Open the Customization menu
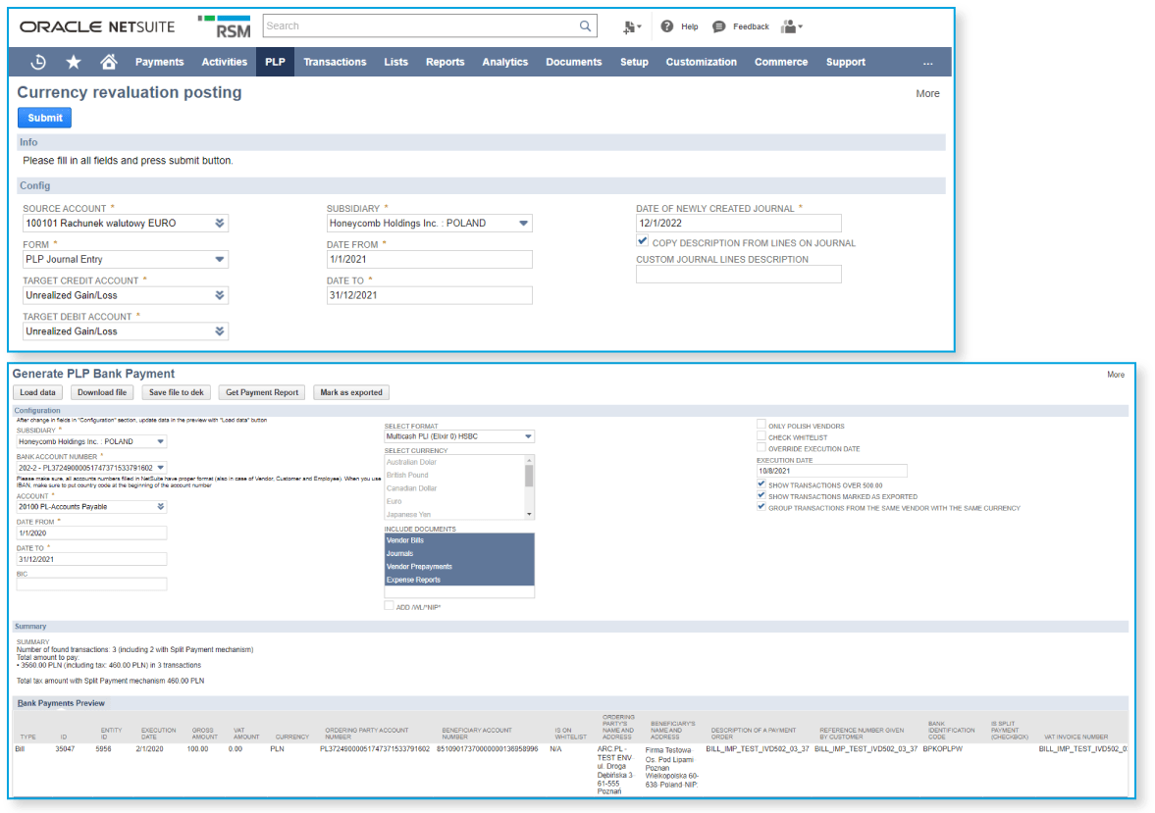This screenshot has height=813, width=1155. 701,63
